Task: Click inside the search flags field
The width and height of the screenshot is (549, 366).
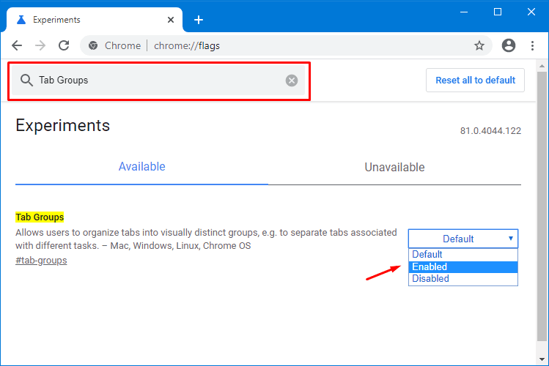Action: point(158,81)
